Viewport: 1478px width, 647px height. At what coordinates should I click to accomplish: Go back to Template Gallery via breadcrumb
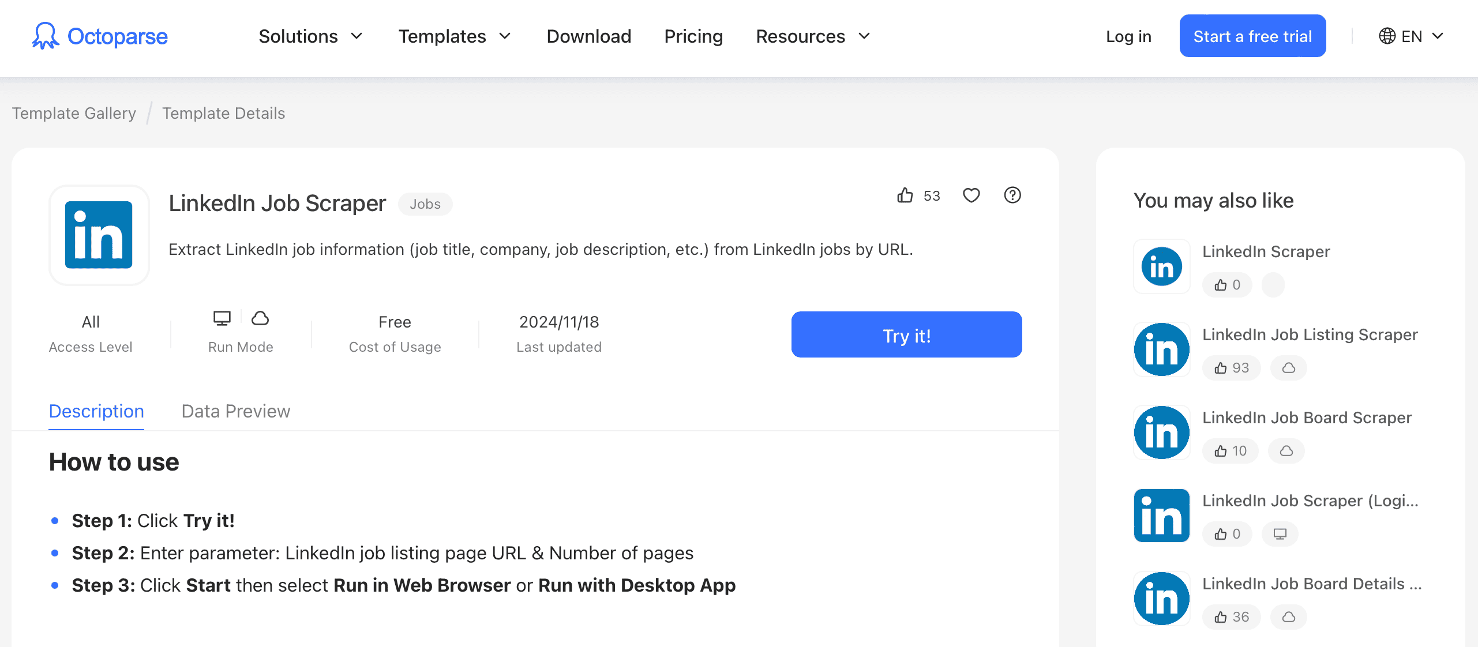74,113
